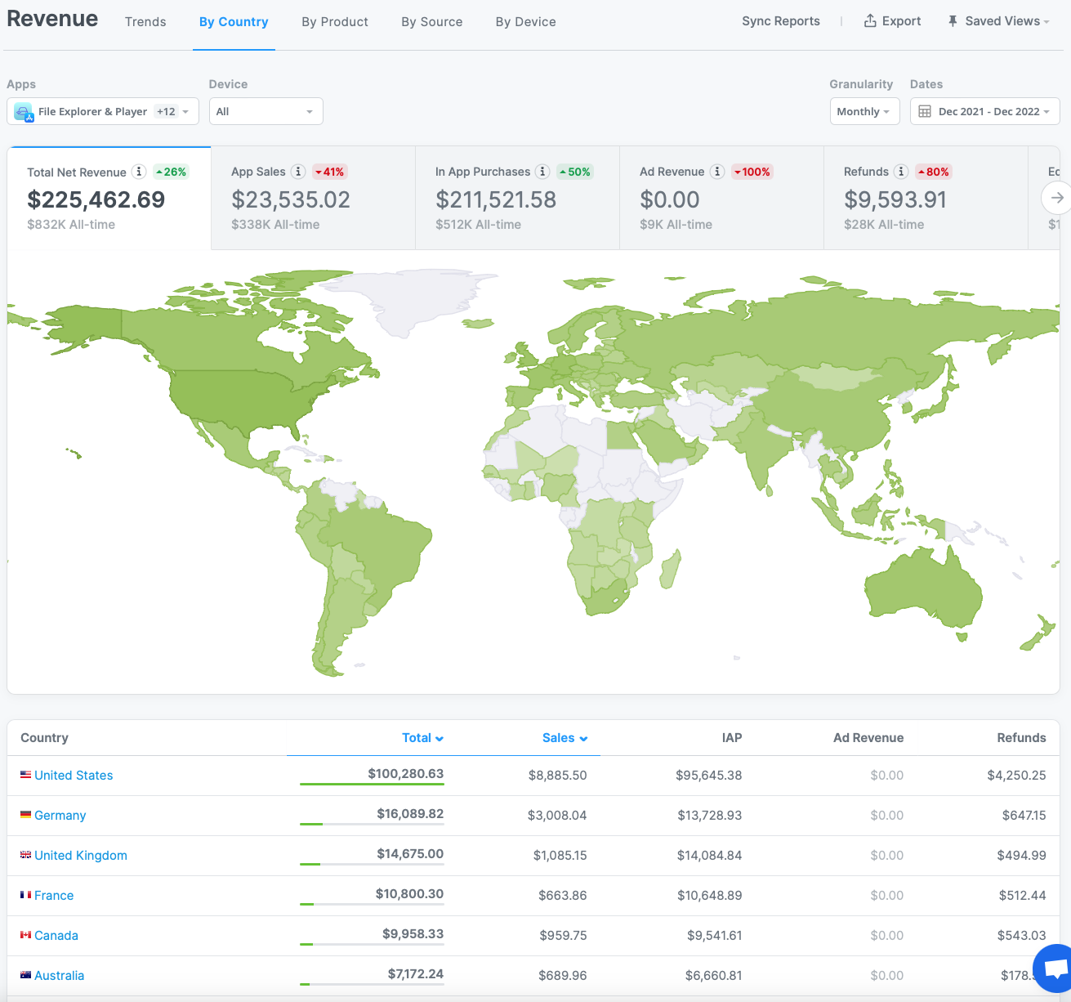Viewport: 1071px width, 1002px height.
Task: Open the Apps selector dropdown
Action: (102, 112)
